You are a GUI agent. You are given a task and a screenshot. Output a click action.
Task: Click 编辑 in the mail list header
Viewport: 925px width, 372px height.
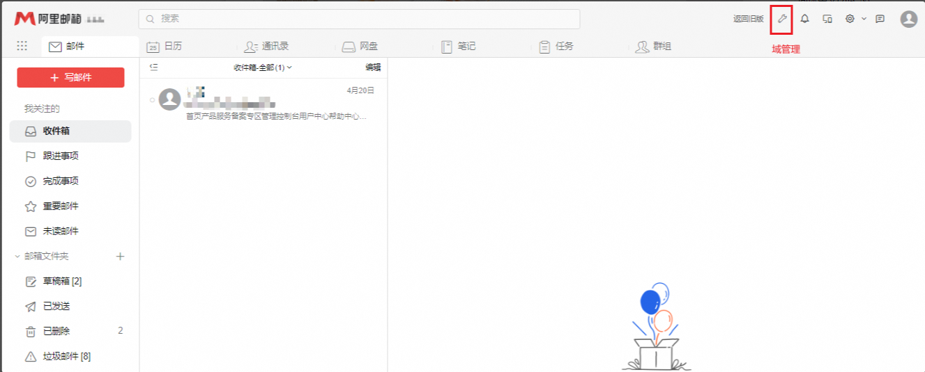point(373,67)
